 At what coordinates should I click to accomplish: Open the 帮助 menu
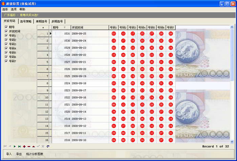[x=22, y=9]
